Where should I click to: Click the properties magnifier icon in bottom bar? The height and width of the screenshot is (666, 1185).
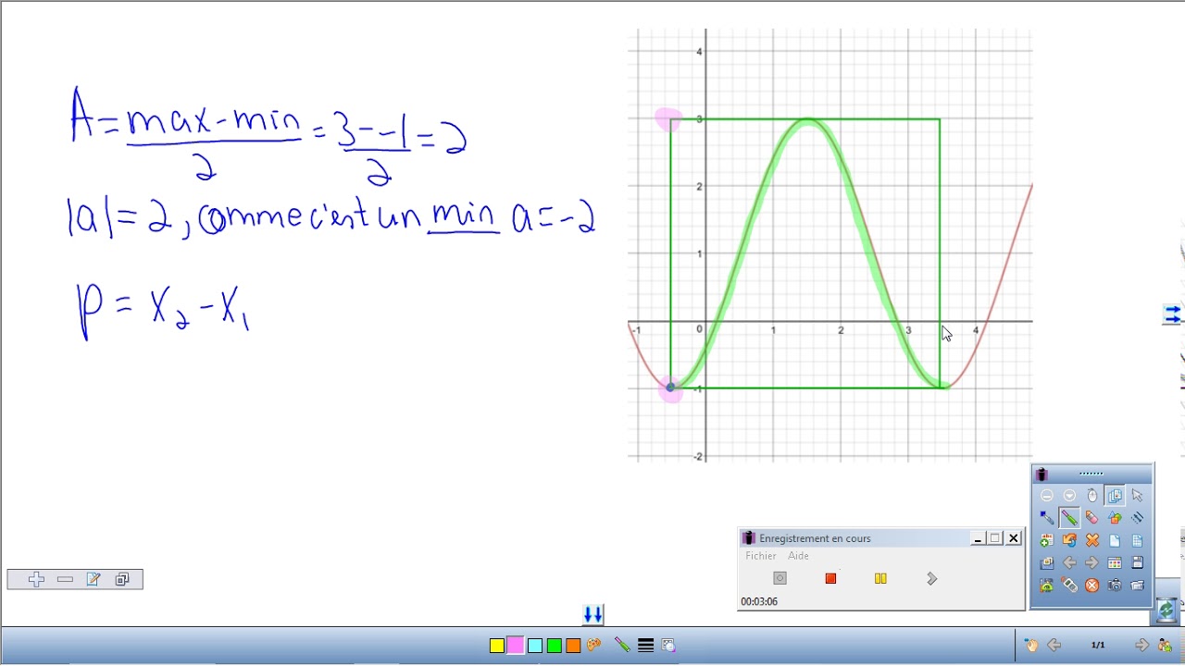[668, 646]
